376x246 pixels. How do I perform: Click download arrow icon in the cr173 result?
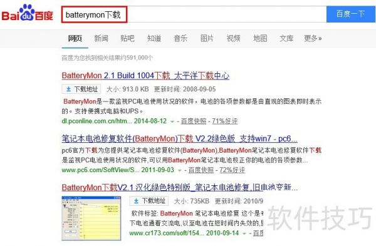pyautogui.click(x=136, y=201)
